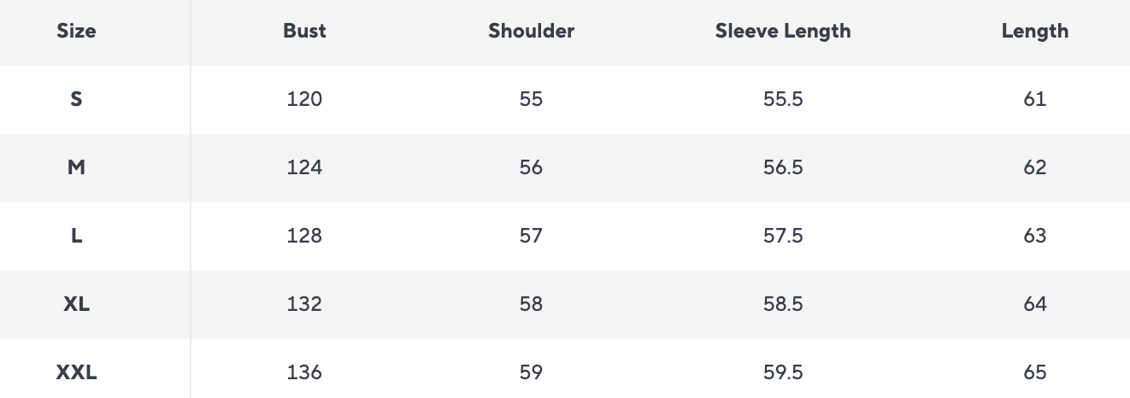The image size is (1130, 398).
Task: Click length value 65 for size XXL
Action: click(x=1034, y=372)
